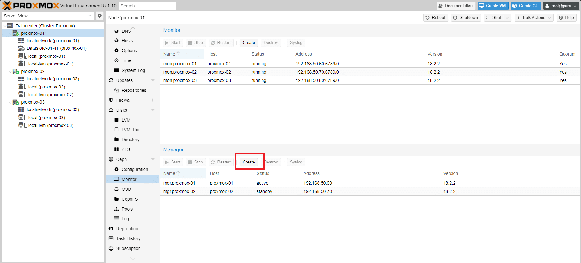This screenshot has width=581, height=263.
Task: Click the Help button
Action: click(x=566, y=18)
